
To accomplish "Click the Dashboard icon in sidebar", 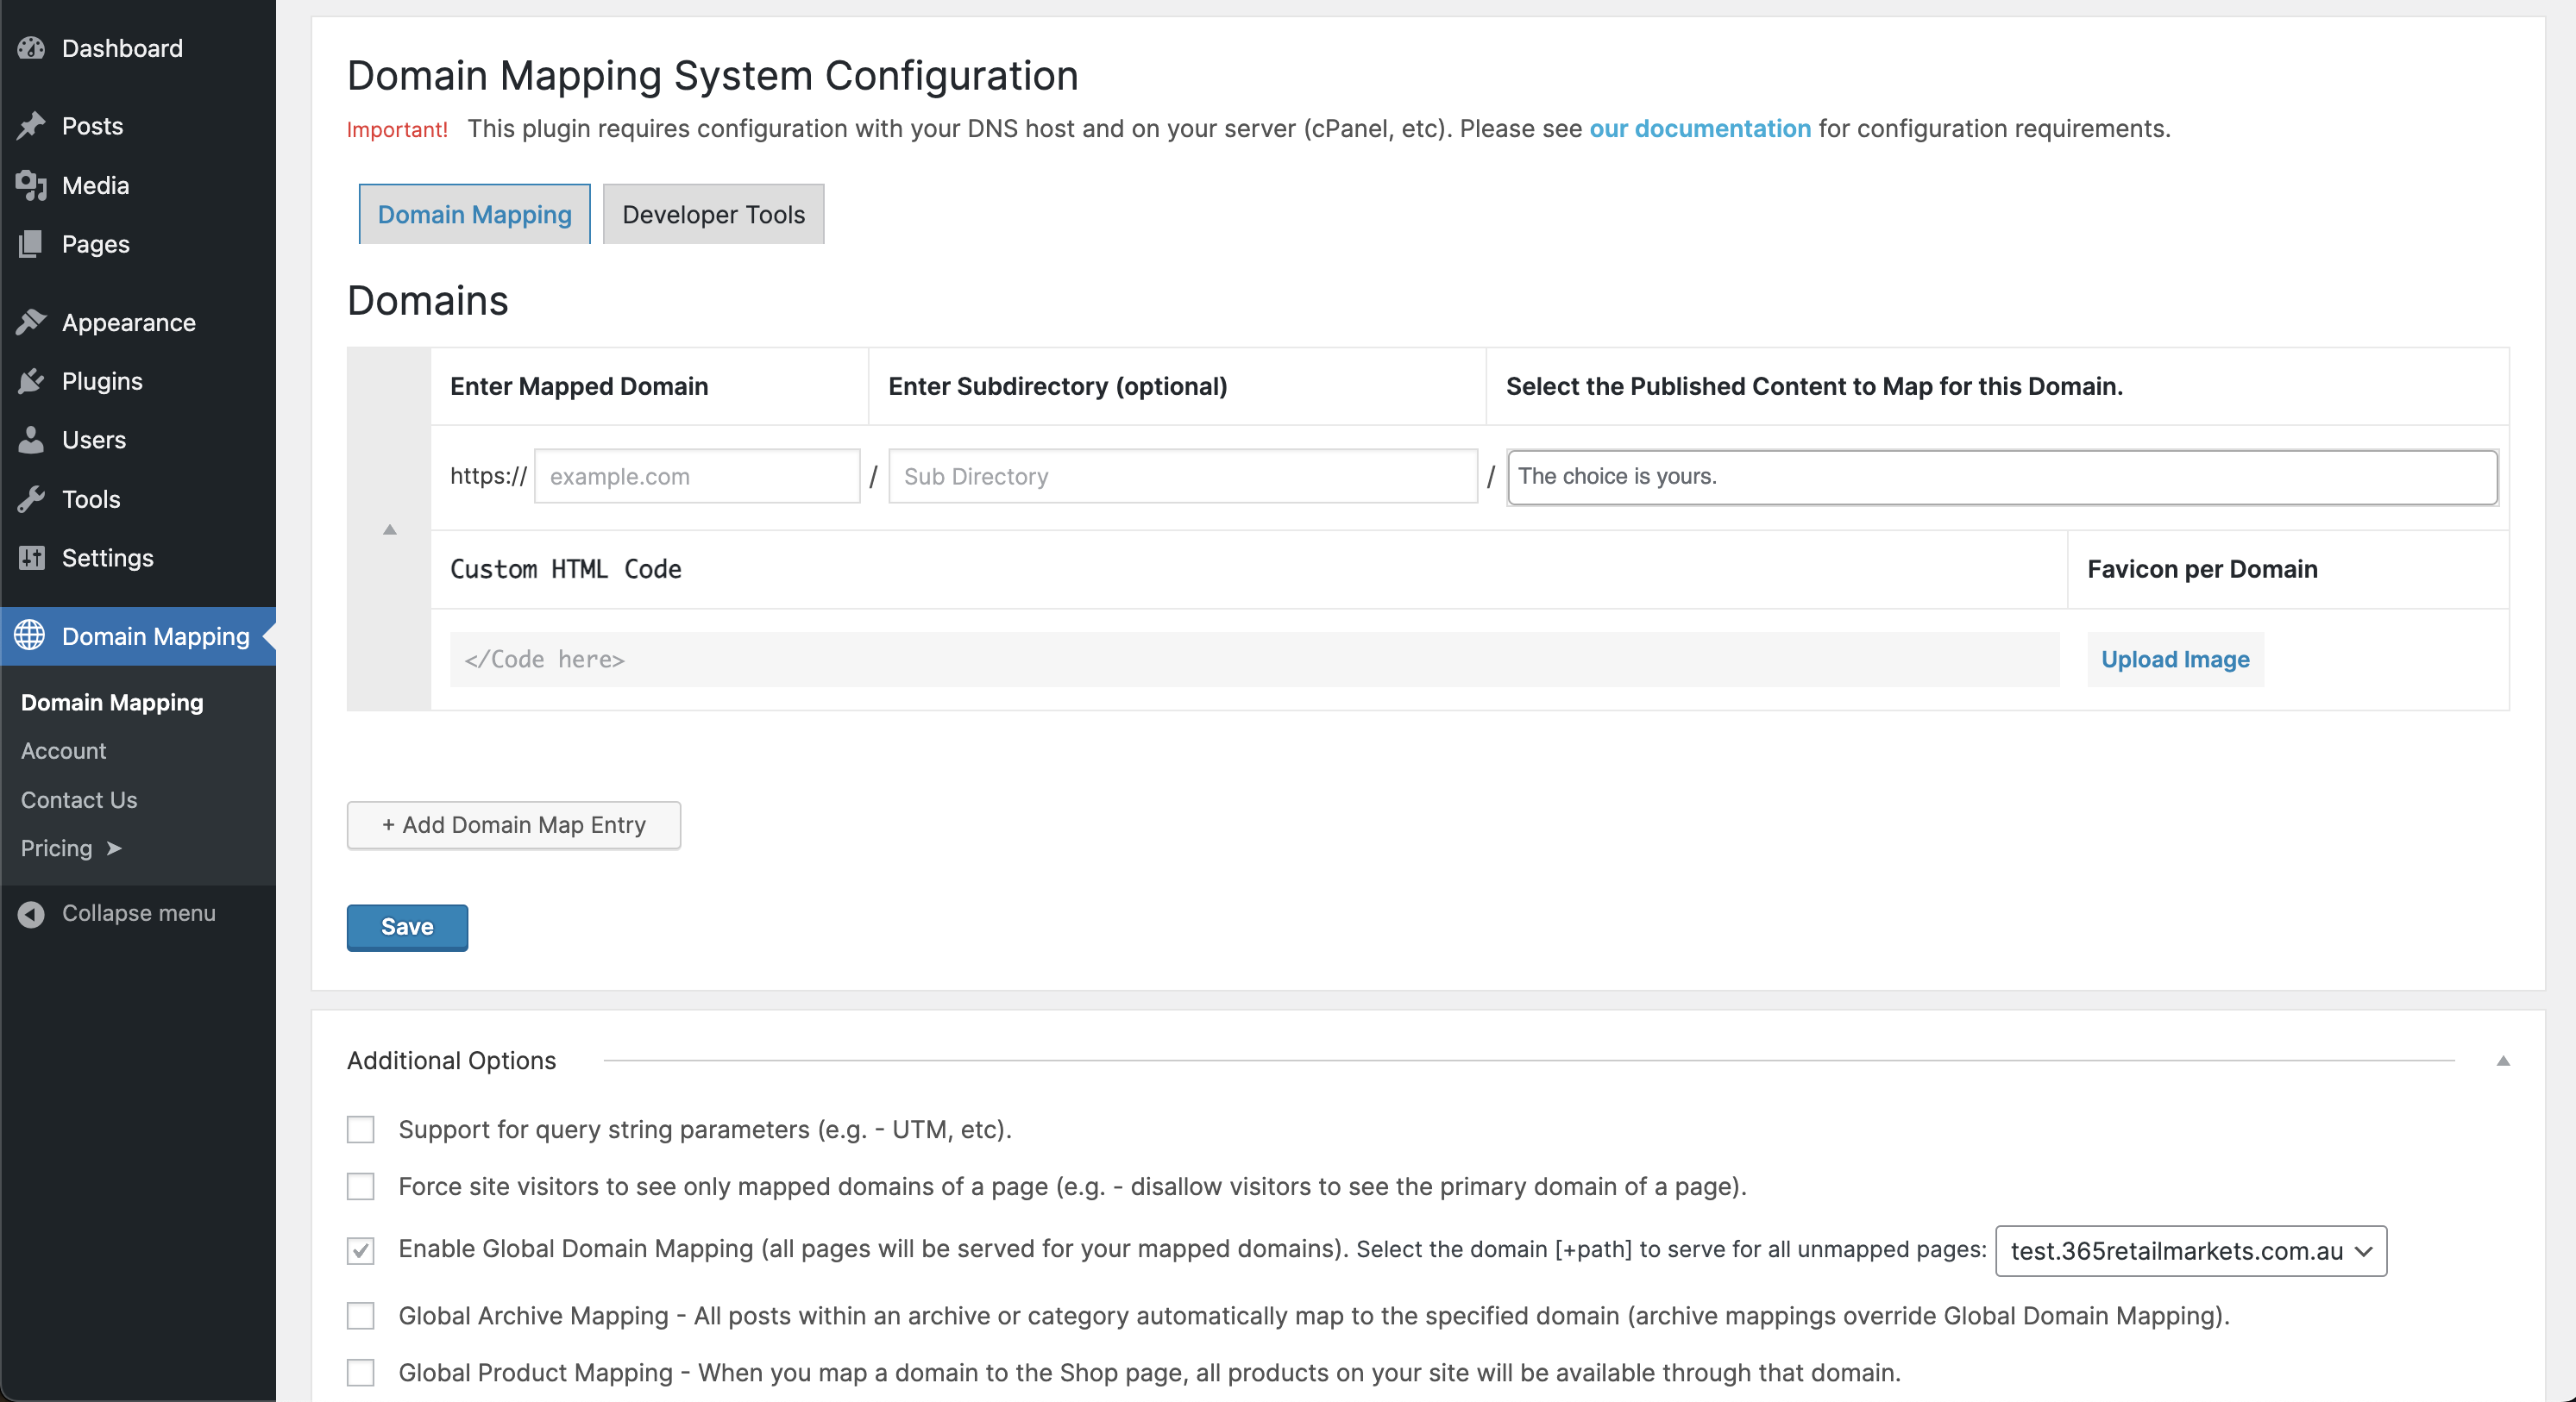I will click(31, 47).
